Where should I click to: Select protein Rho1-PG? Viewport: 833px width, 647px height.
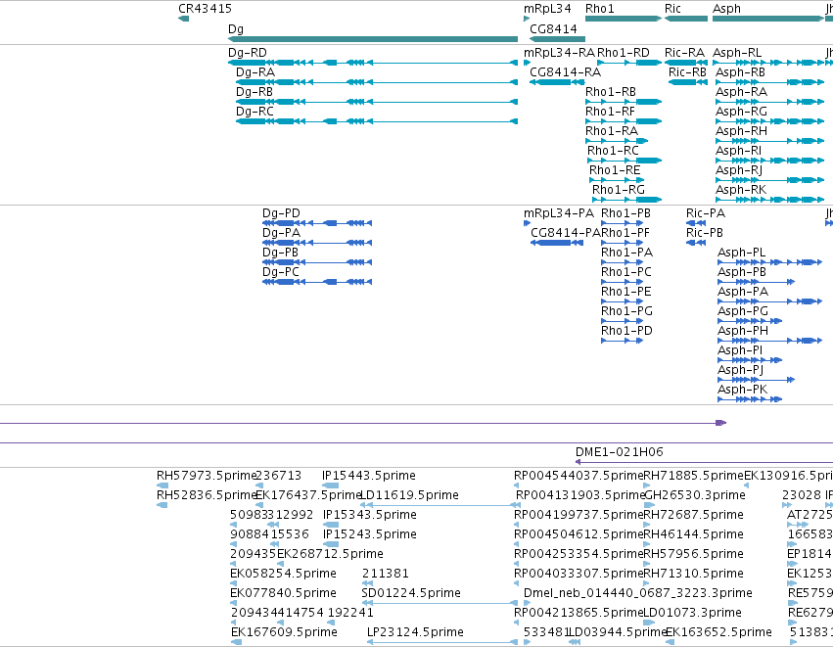coord(623,321)
